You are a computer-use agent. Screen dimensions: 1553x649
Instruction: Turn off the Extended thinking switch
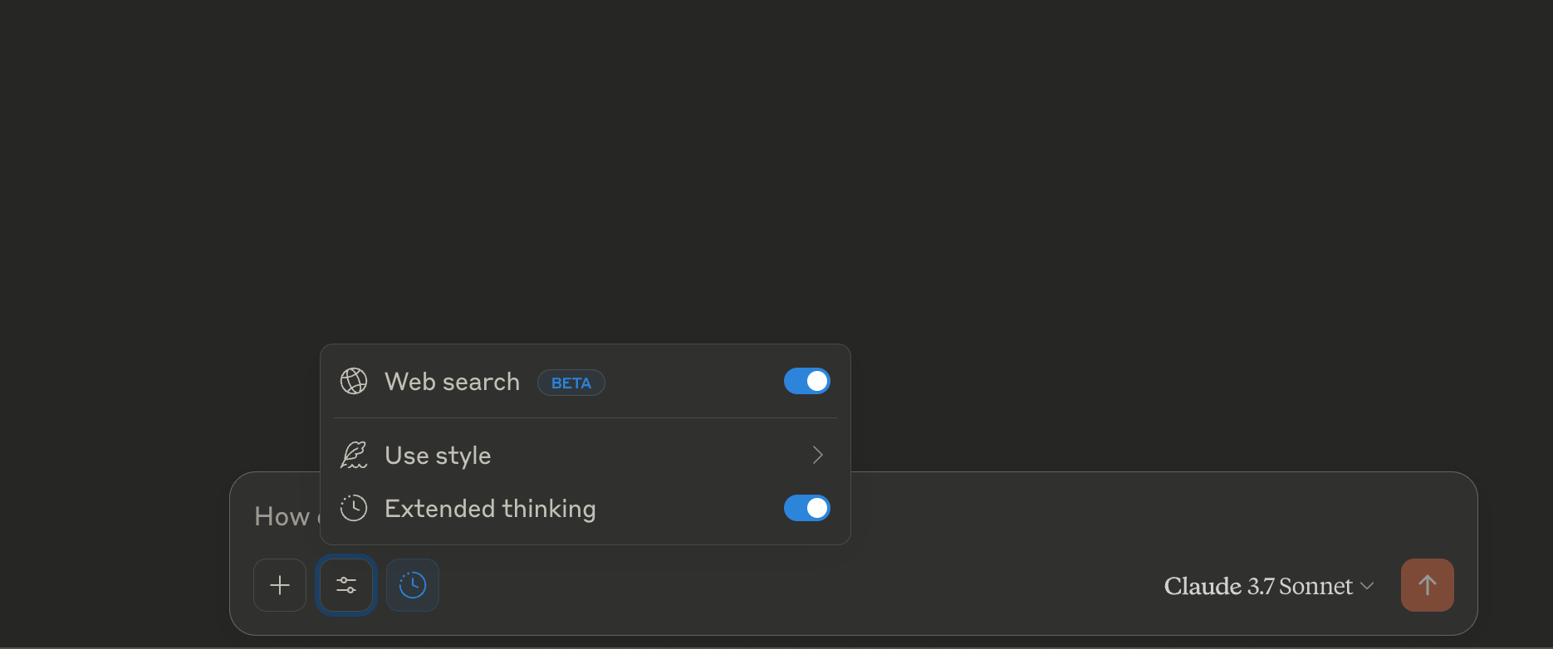(807, 508)
